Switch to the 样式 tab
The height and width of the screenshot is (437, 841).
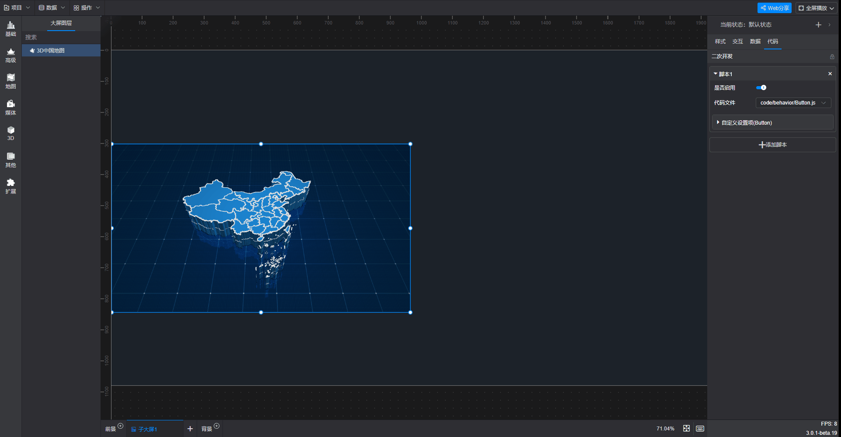(x=720, y=42)
